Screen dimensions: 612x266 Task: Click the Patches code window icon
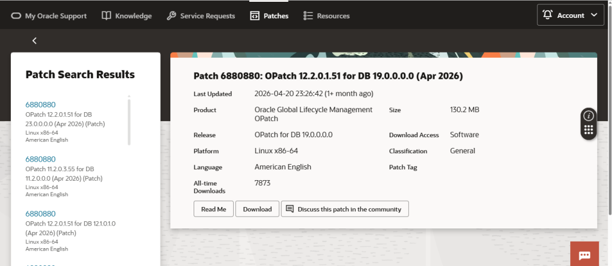(x=255, y=16)
